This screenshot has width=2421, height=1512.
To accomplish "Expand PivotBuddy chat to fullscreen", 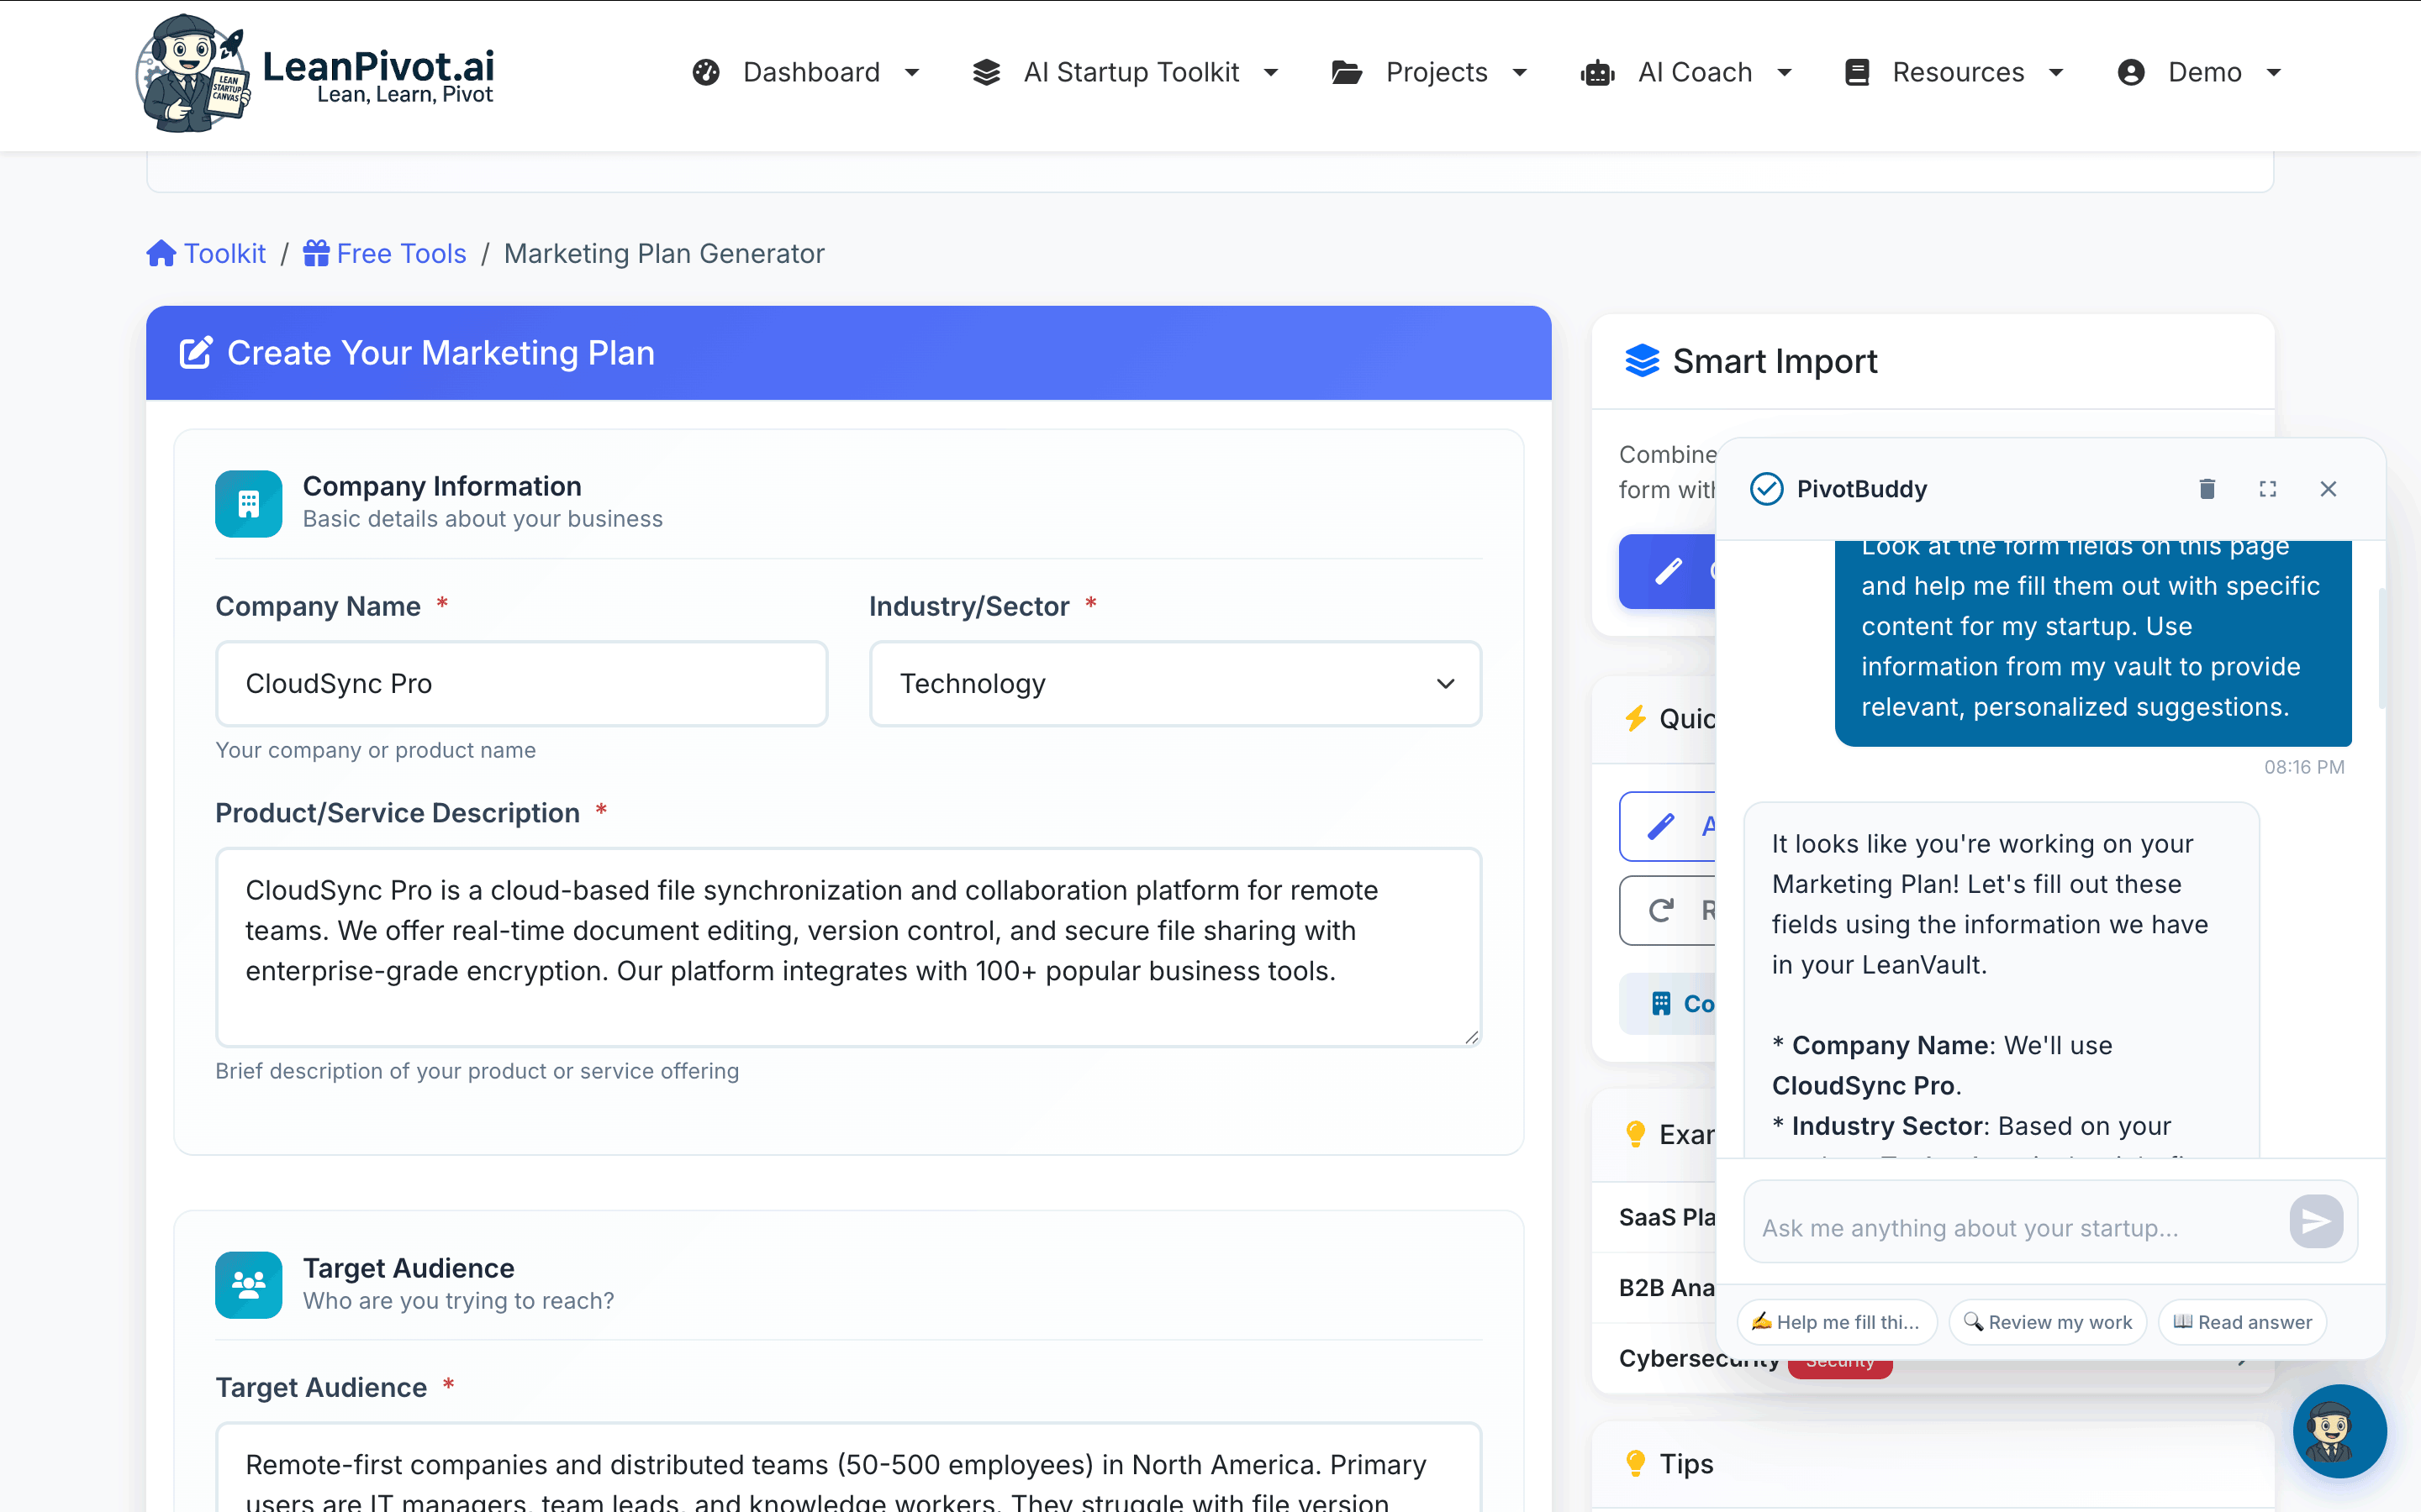I will click(2268, 489).
